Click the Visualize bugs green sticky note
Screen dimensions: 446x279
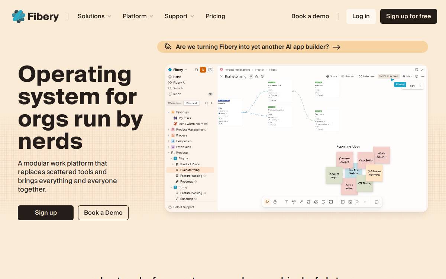[x=334, y=175]
